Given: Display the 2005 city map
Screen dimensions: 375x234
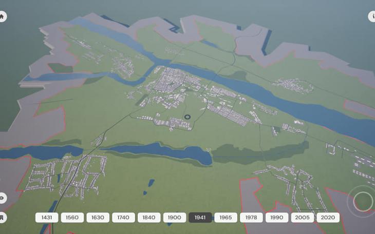Looking at the screenshot, I should (302, 218).
